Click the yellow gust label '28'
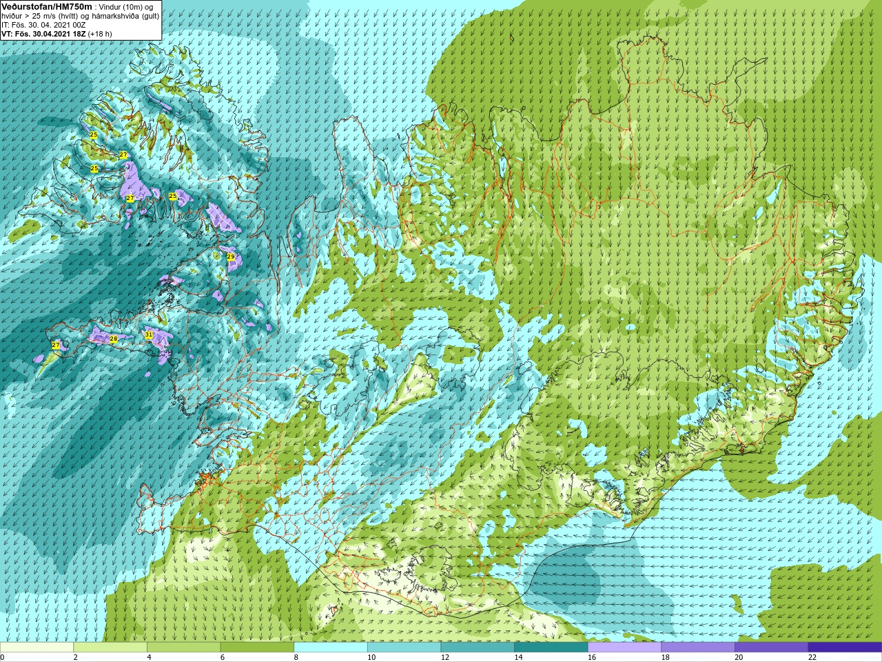 pos(114,339)
